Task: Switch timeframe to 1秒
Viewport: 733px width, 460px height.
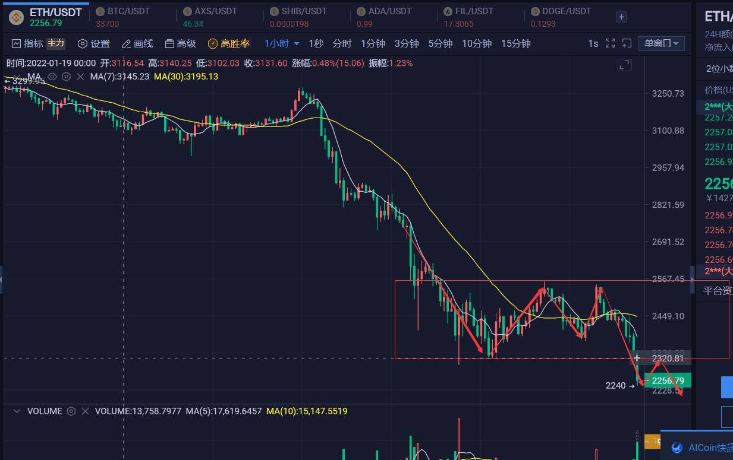Action: click(316, 43)
